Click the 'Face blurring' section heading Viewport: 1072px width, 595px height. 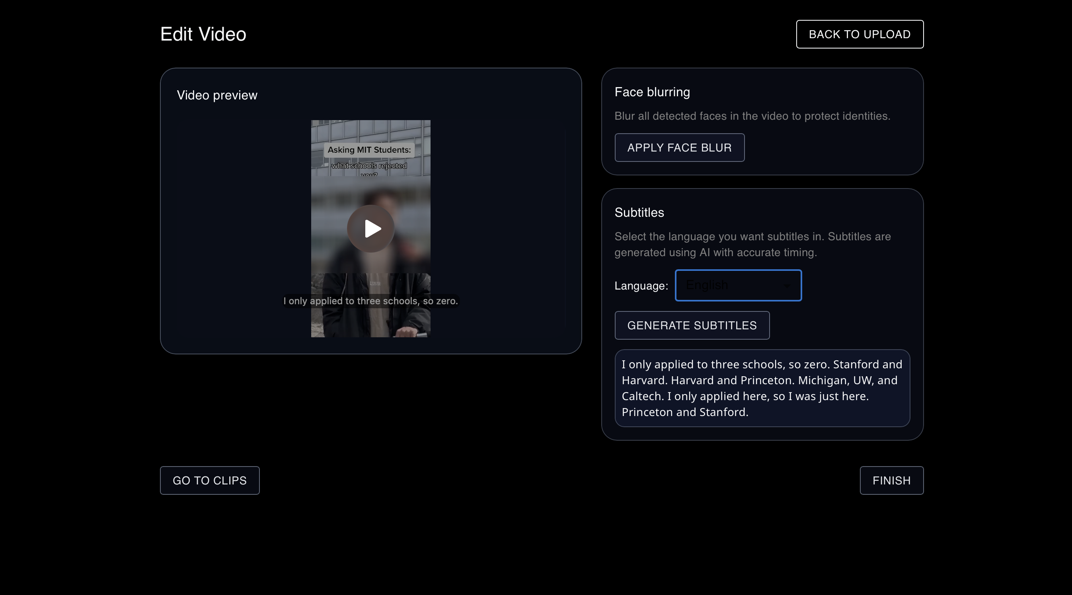652,92
